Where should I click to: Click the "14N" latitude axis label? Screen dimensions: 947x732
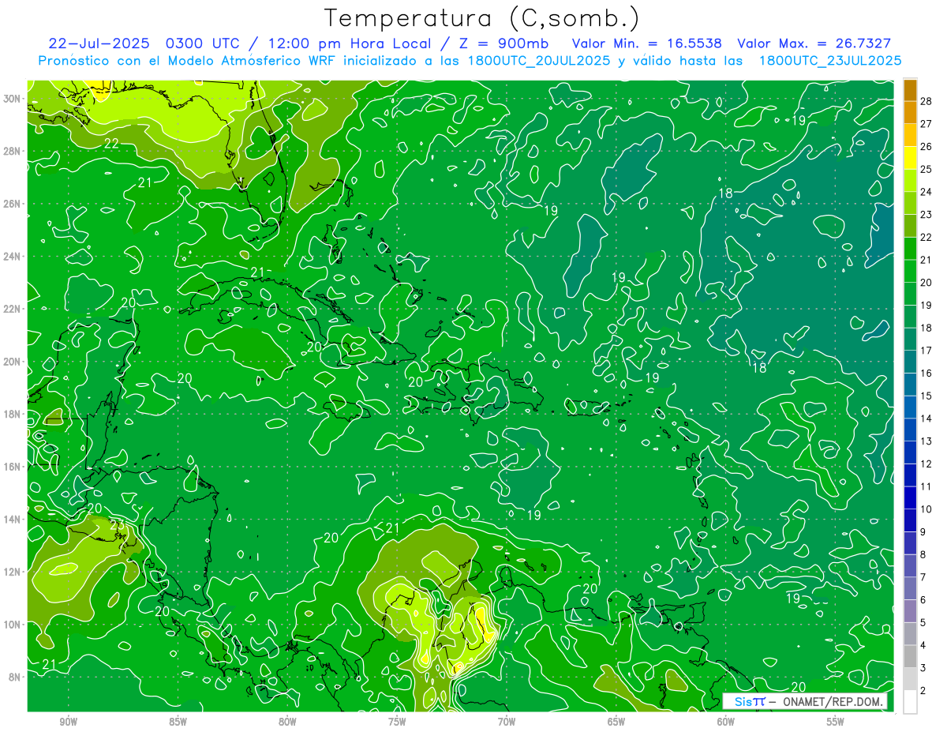pos(12,519)
